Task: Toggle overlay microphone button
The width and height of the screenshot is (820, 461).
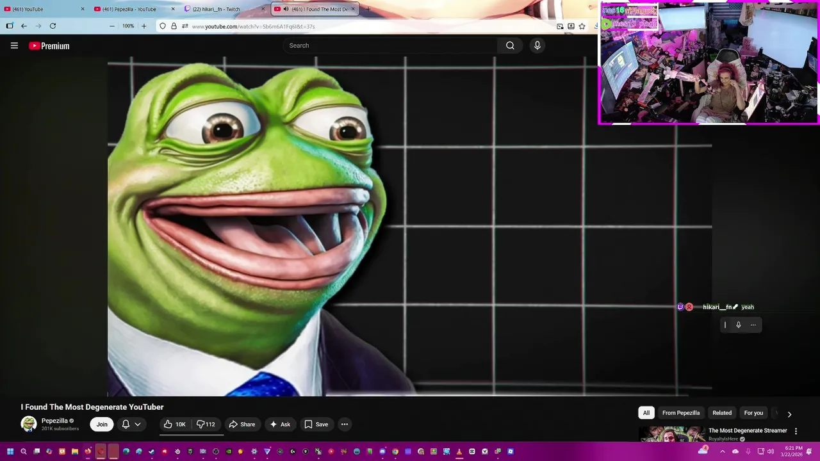Action: pos(738,325)
